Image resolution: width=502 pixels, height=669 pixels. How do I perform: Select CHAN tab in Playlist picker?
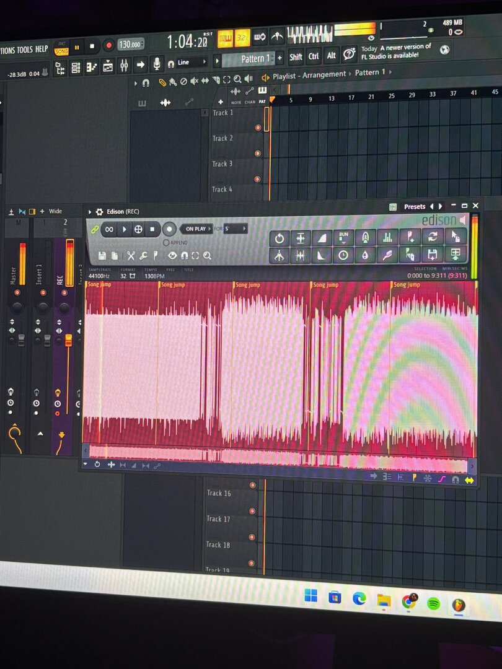(250, 102)
